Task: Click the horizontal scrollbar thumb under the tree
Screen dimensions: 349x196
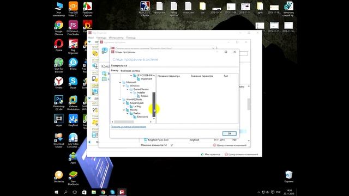Action: 124,122
